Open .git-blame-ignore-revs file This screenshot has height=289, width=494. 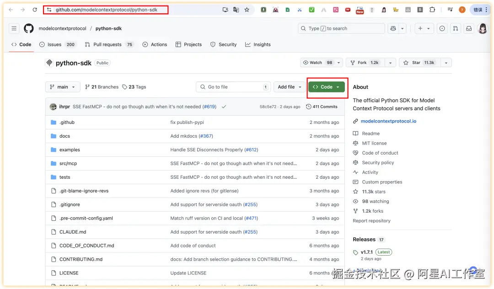84,191
